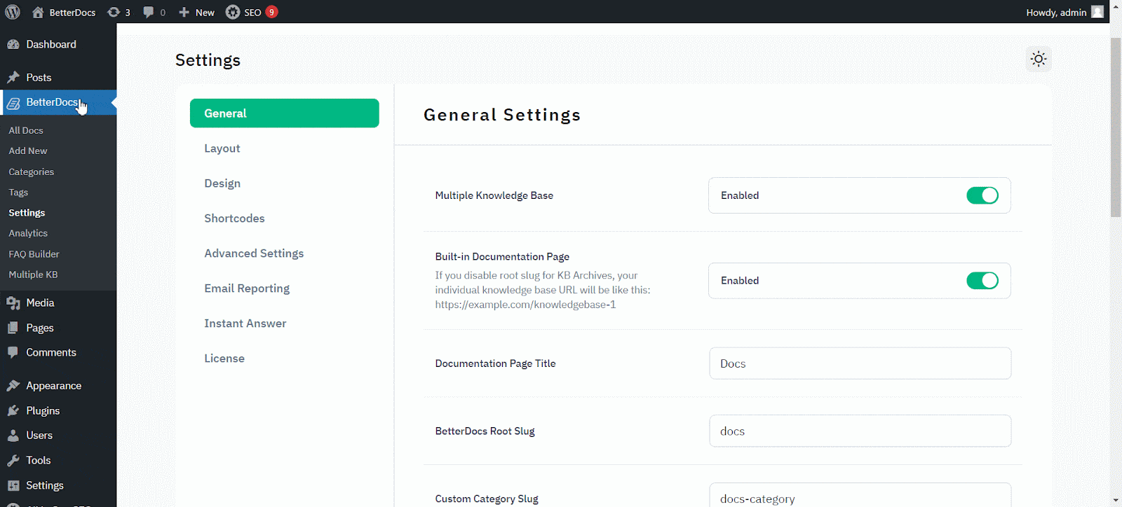Open the Instant Answer tab
Screen dimensions: 1122x507
245,324
